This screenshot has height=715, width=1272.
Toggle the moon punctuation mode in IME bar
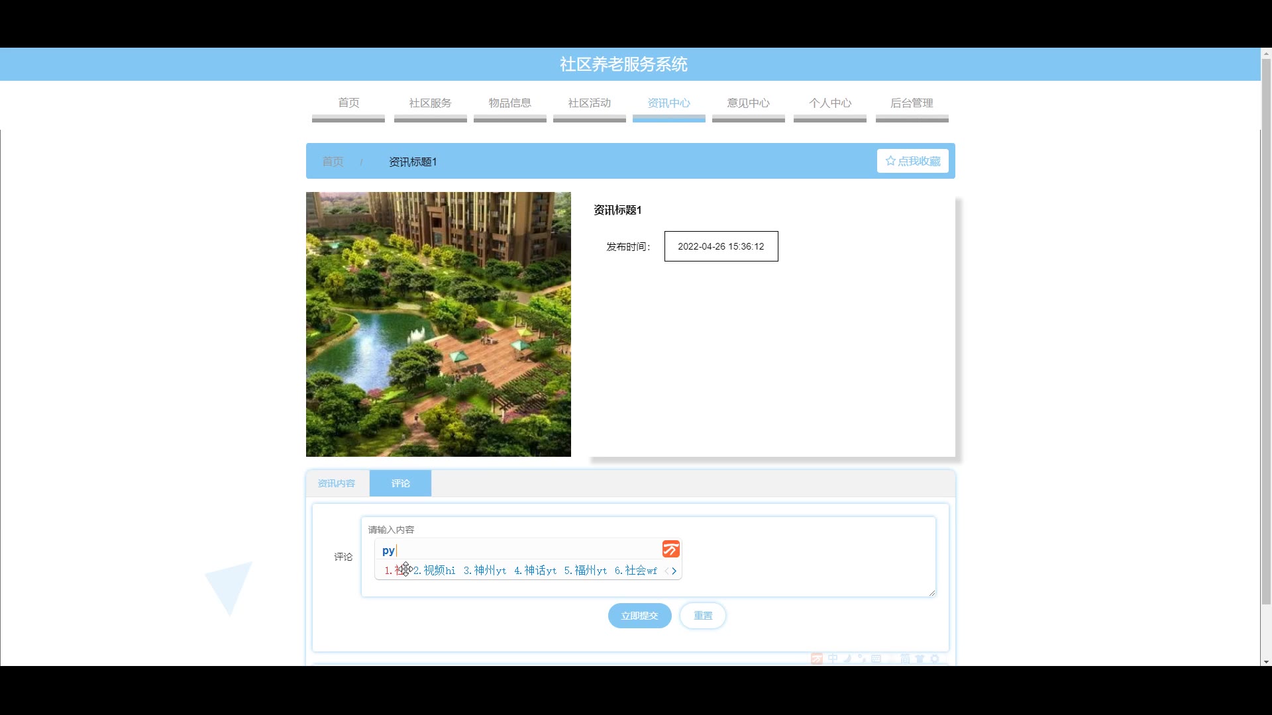(x=847, y=659)
